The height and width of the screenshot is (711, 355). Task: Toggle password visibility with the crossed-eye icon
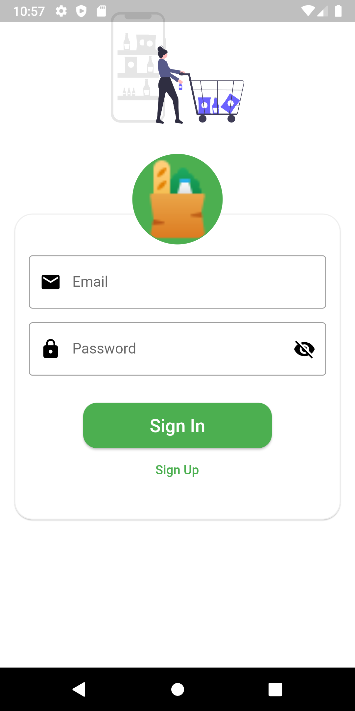pos(304,349)
